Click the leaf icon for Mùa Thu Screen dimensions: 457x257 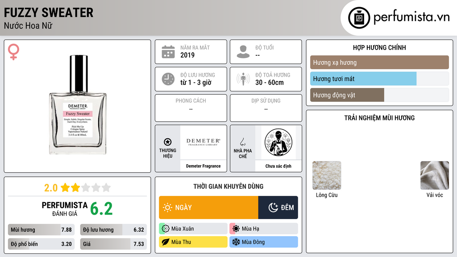coord(166,242)
